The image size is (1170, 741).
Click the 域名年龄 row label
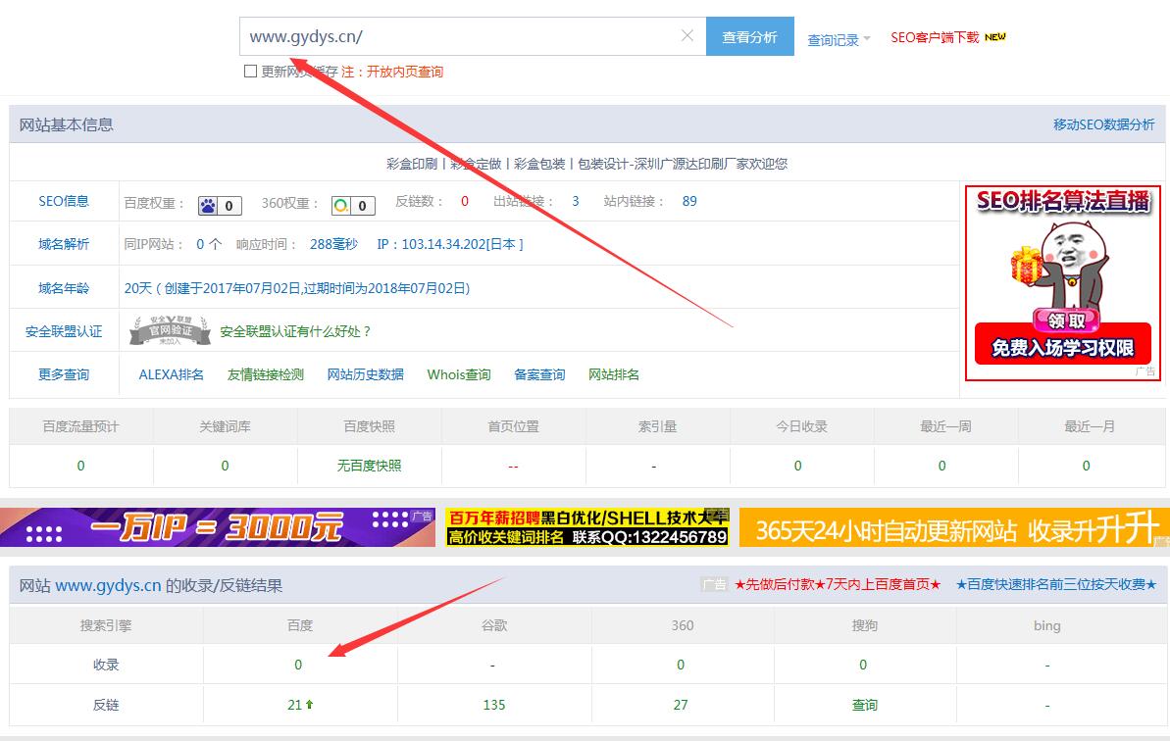click(64, 288)
